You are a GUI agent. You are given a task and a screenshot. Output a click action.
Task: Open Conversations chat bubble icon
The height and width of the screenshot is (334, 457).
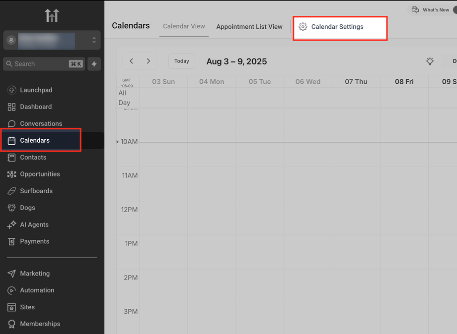11,124
